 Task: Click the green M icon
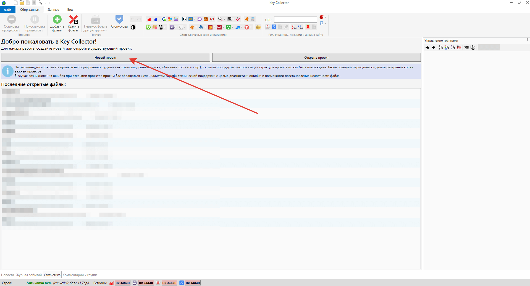229,27
